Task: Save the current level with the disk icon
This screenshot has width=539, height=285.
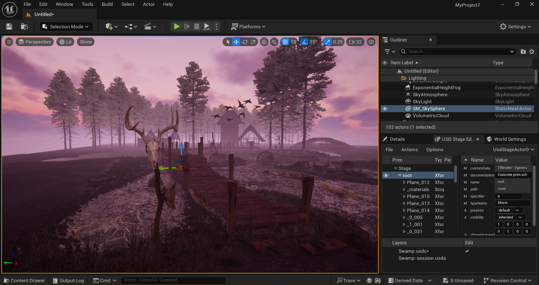Action: (x=9, y=27)
